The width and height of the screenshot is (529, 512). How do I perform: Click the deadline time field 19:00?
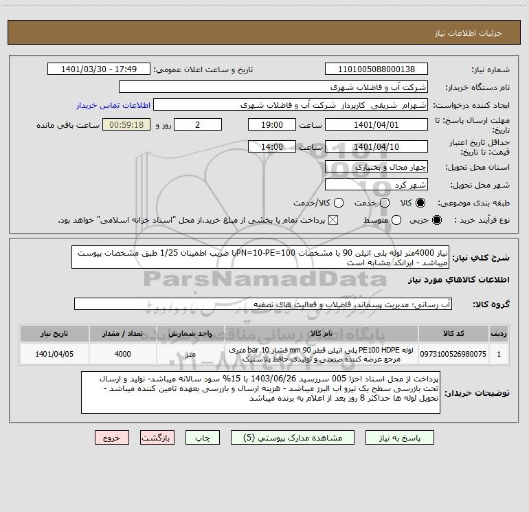[x=272, y=124]
